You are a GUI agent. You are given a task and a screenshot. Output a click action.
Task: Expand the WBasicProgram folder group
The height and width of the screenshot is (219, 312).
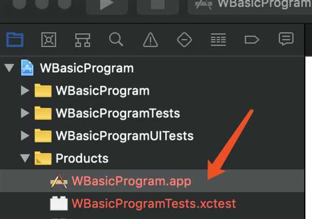coord(25,91)
